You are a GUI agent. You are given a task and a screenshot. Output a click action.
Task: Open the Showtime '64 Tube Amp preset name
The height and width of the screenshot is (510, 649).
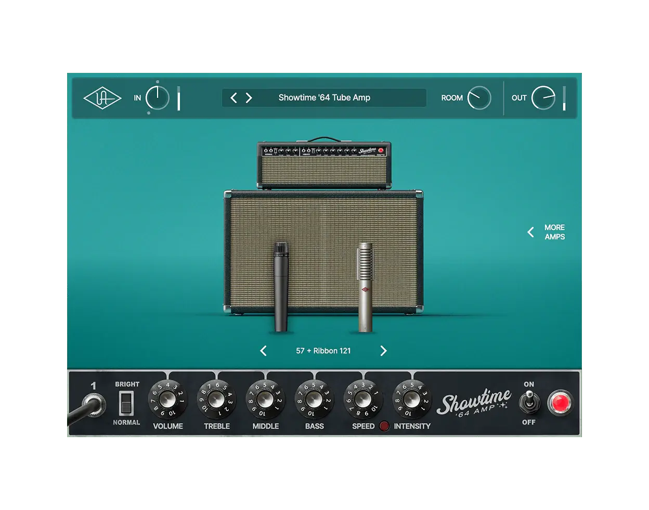pos(324,97)
